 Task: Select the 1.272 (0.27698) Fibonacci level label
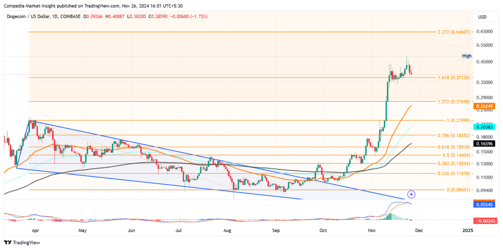click(x=454, y=102)
